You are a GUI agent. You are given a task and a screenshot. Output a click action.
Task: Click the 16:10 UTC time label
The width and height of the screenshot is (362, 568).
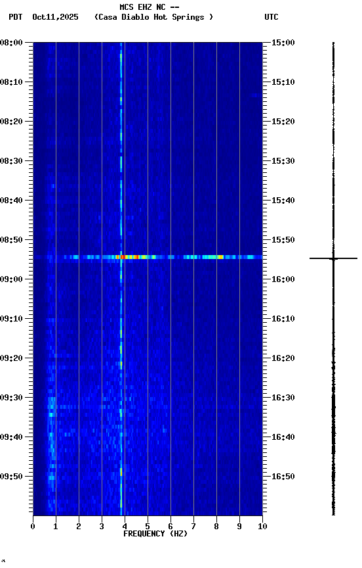(283, 319)
